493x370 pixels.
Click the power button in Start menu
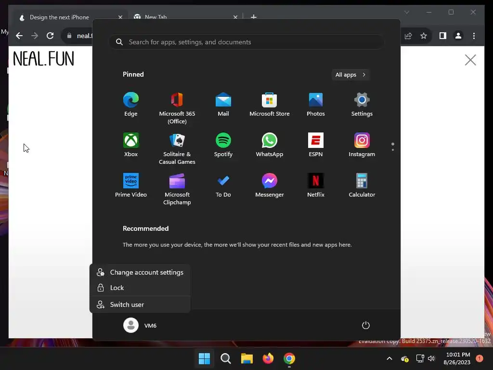[366, 325]
